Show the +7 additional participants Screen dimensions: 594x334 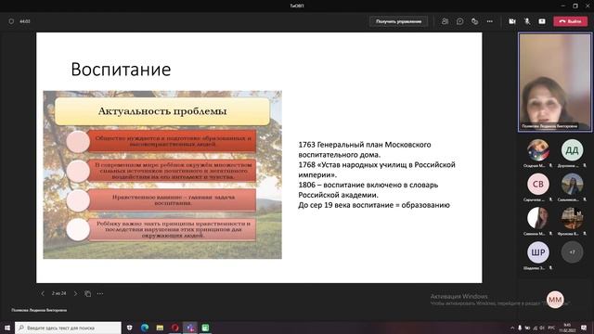coord(572,252)
